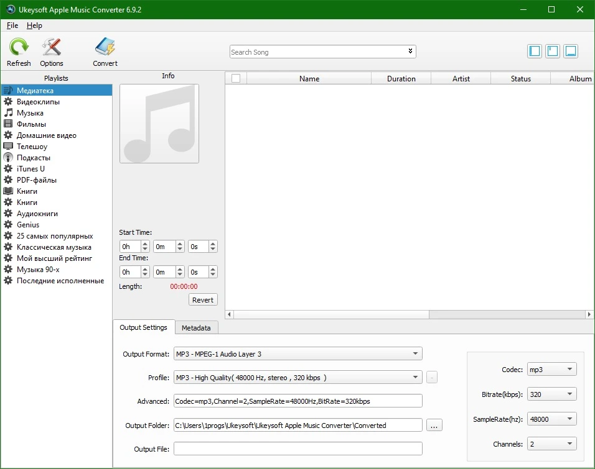Start conversion with the Convert icon
595x469 pixels.
click(105, 47)
